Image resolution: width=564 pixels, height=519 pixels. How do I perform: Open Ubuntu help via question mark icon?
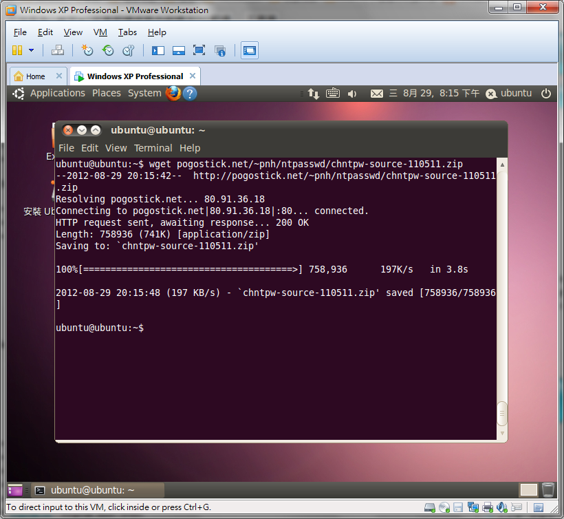point(190,94)
